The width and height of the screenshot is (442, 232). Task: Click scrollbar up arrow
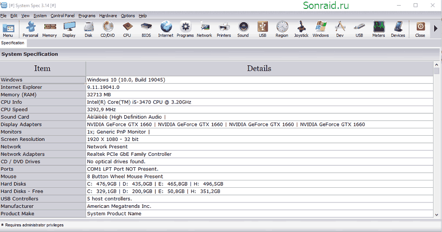(x=437, y=65)
